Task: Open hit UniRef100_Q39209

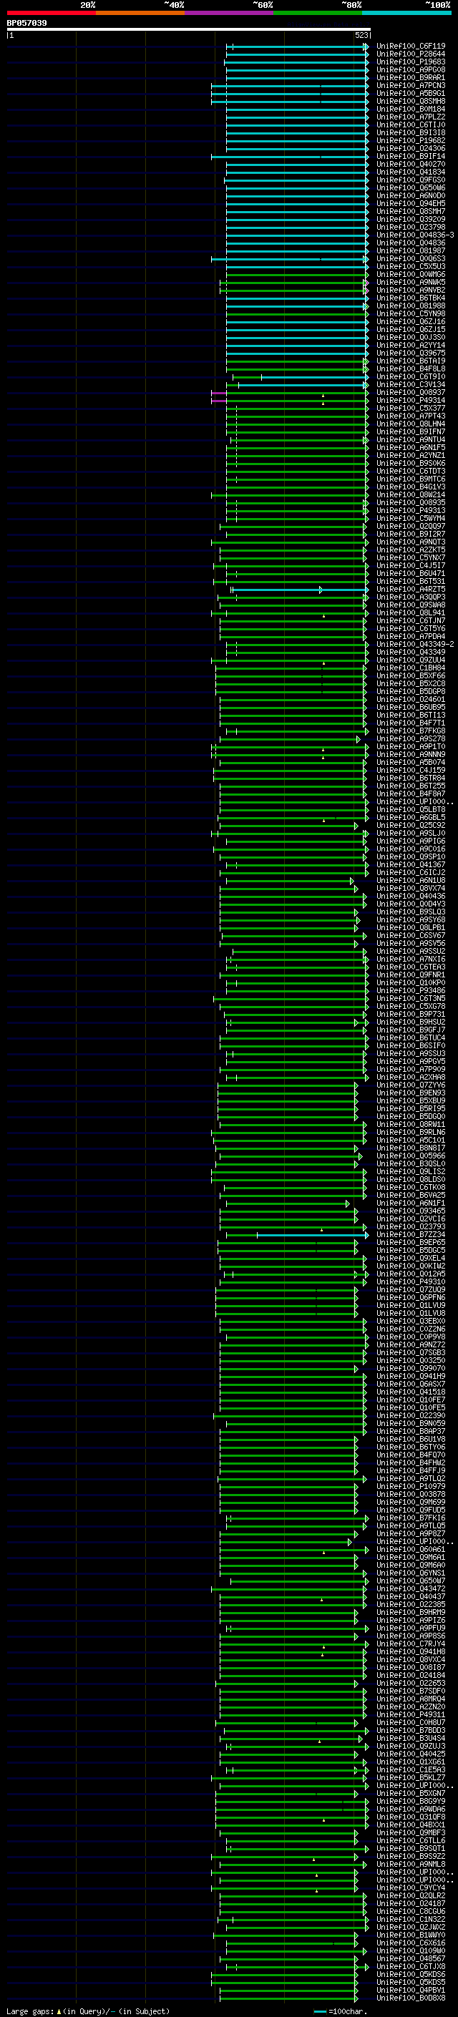Action: 410,219
